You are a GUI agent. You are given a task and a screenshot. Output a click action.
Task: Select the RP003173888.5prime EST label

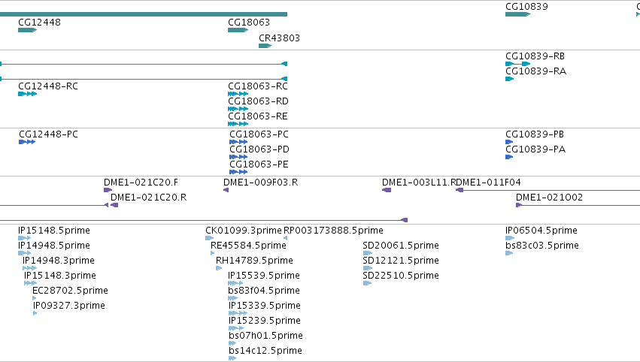click(333, 231)
